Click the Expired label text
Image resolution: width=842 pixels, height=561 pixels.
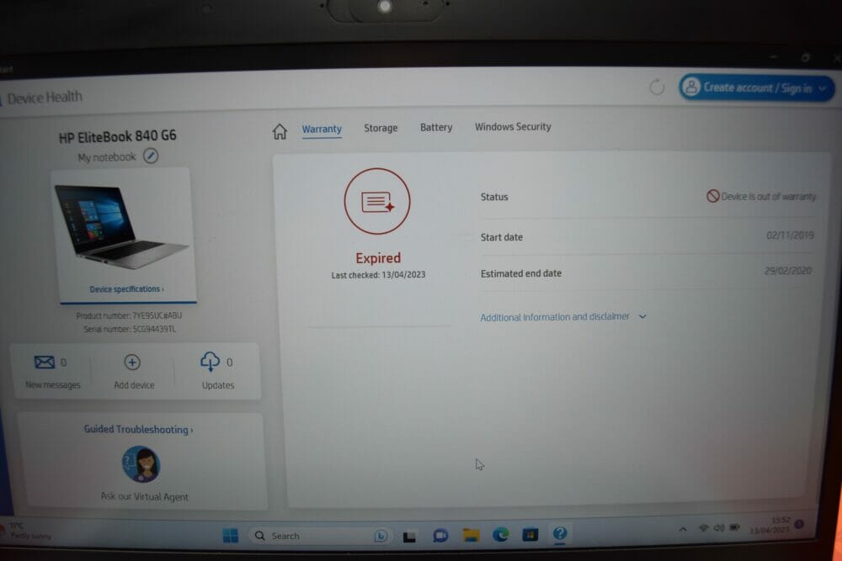pyautogui.click(x=378, y=258)
